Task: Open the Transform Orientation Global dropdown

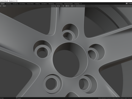Action: point(59,6)
